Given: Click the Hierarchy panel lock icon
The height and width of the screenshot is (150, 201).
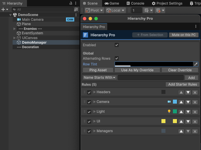Looking at the screenshot, I should [71, 3].
